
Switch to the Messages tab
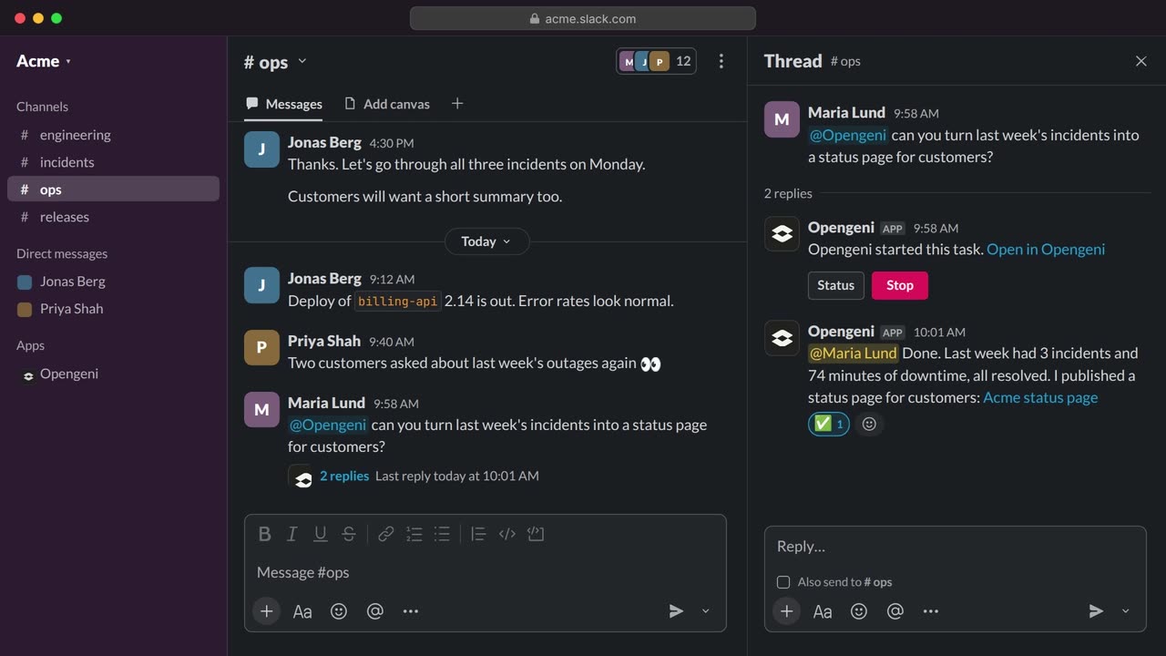[284, 104]
